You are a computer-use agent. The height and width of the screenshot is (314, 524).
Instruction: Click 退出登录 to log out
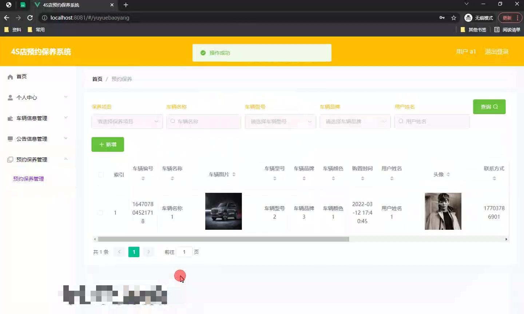pos(497,52)
